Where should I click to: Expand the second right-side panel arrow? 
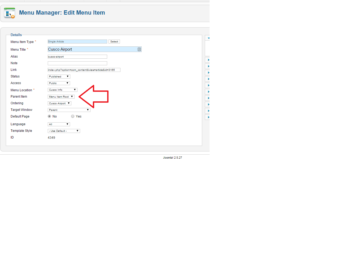point(209,60)
